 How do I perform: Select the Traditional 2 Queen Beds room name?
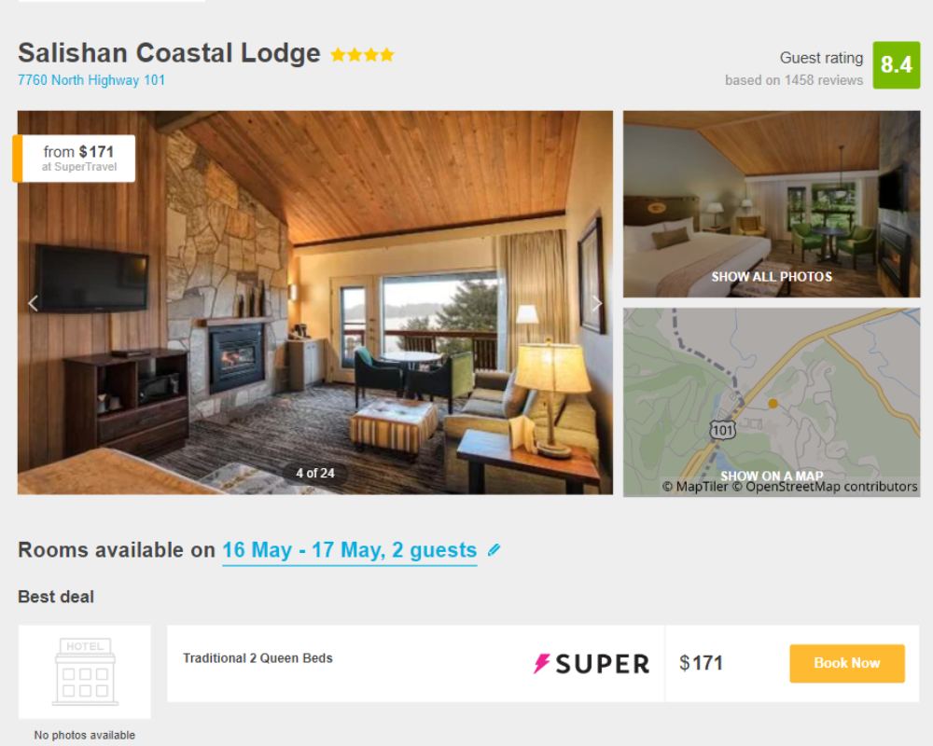pyautogui.click(x=258, y=658)
